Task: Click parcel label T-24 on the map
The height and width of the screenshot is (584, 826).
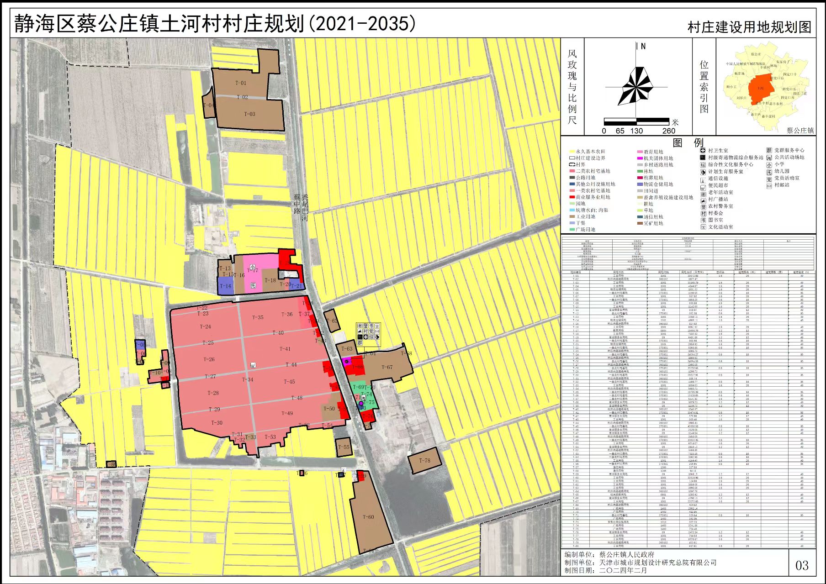Action: pyautogui.click(x=205, y=326)
